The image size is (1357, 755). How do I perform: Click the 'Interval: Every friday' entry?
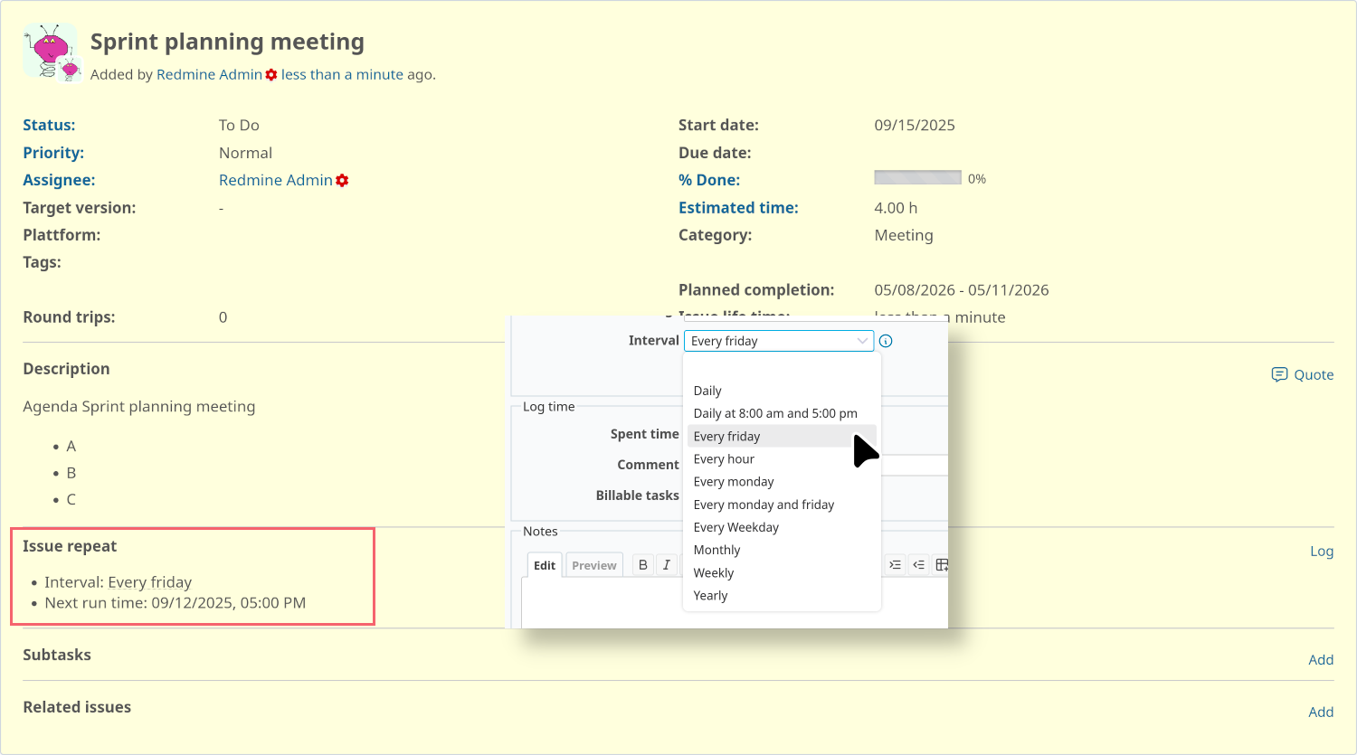pyautogui.click(x=119, y=582)
